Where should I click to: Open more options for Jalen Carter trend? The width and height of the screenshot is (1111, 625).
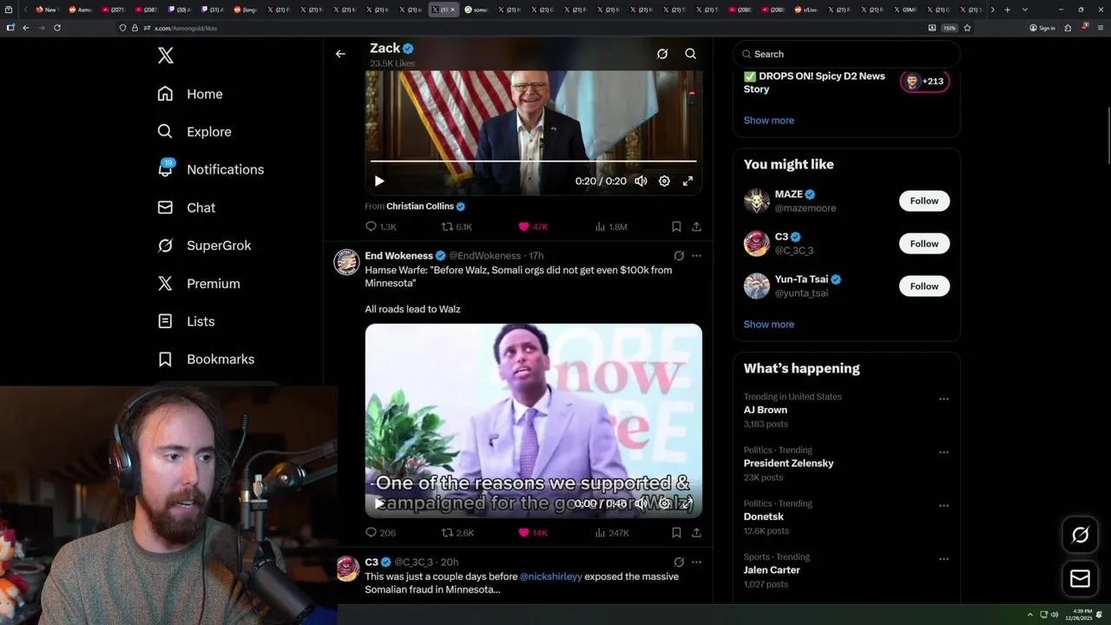(943, 559)
